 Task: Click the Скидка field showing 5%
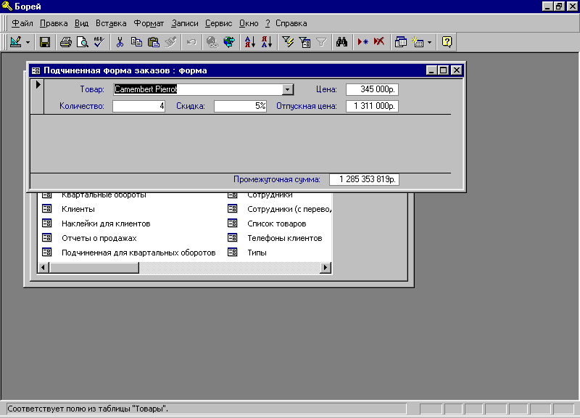pyautogui.click(x=240, y=106)
